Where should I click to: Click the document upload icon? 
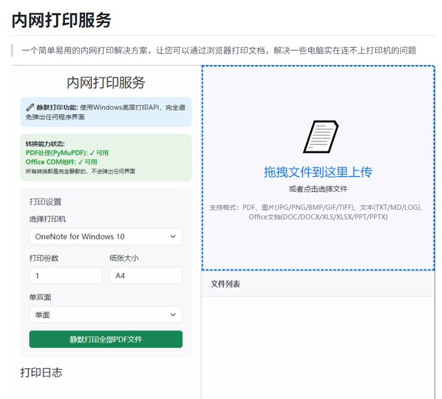[x=321, y=137]
